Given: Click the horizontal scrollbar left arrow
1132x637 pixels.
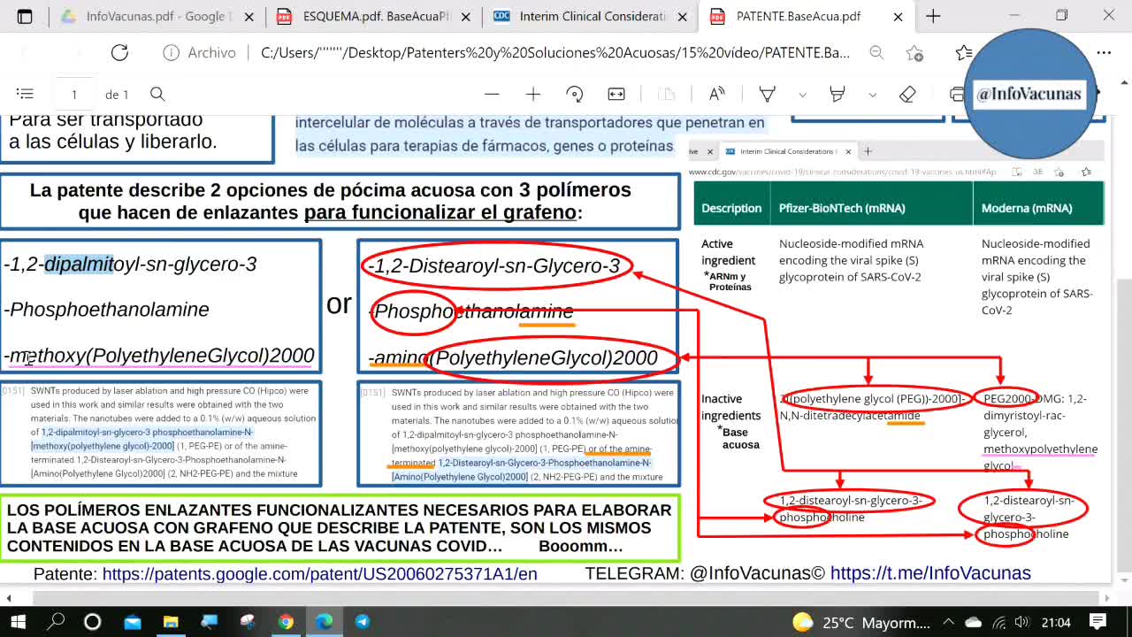Looking at the screenshot, I should click(9, 598).
